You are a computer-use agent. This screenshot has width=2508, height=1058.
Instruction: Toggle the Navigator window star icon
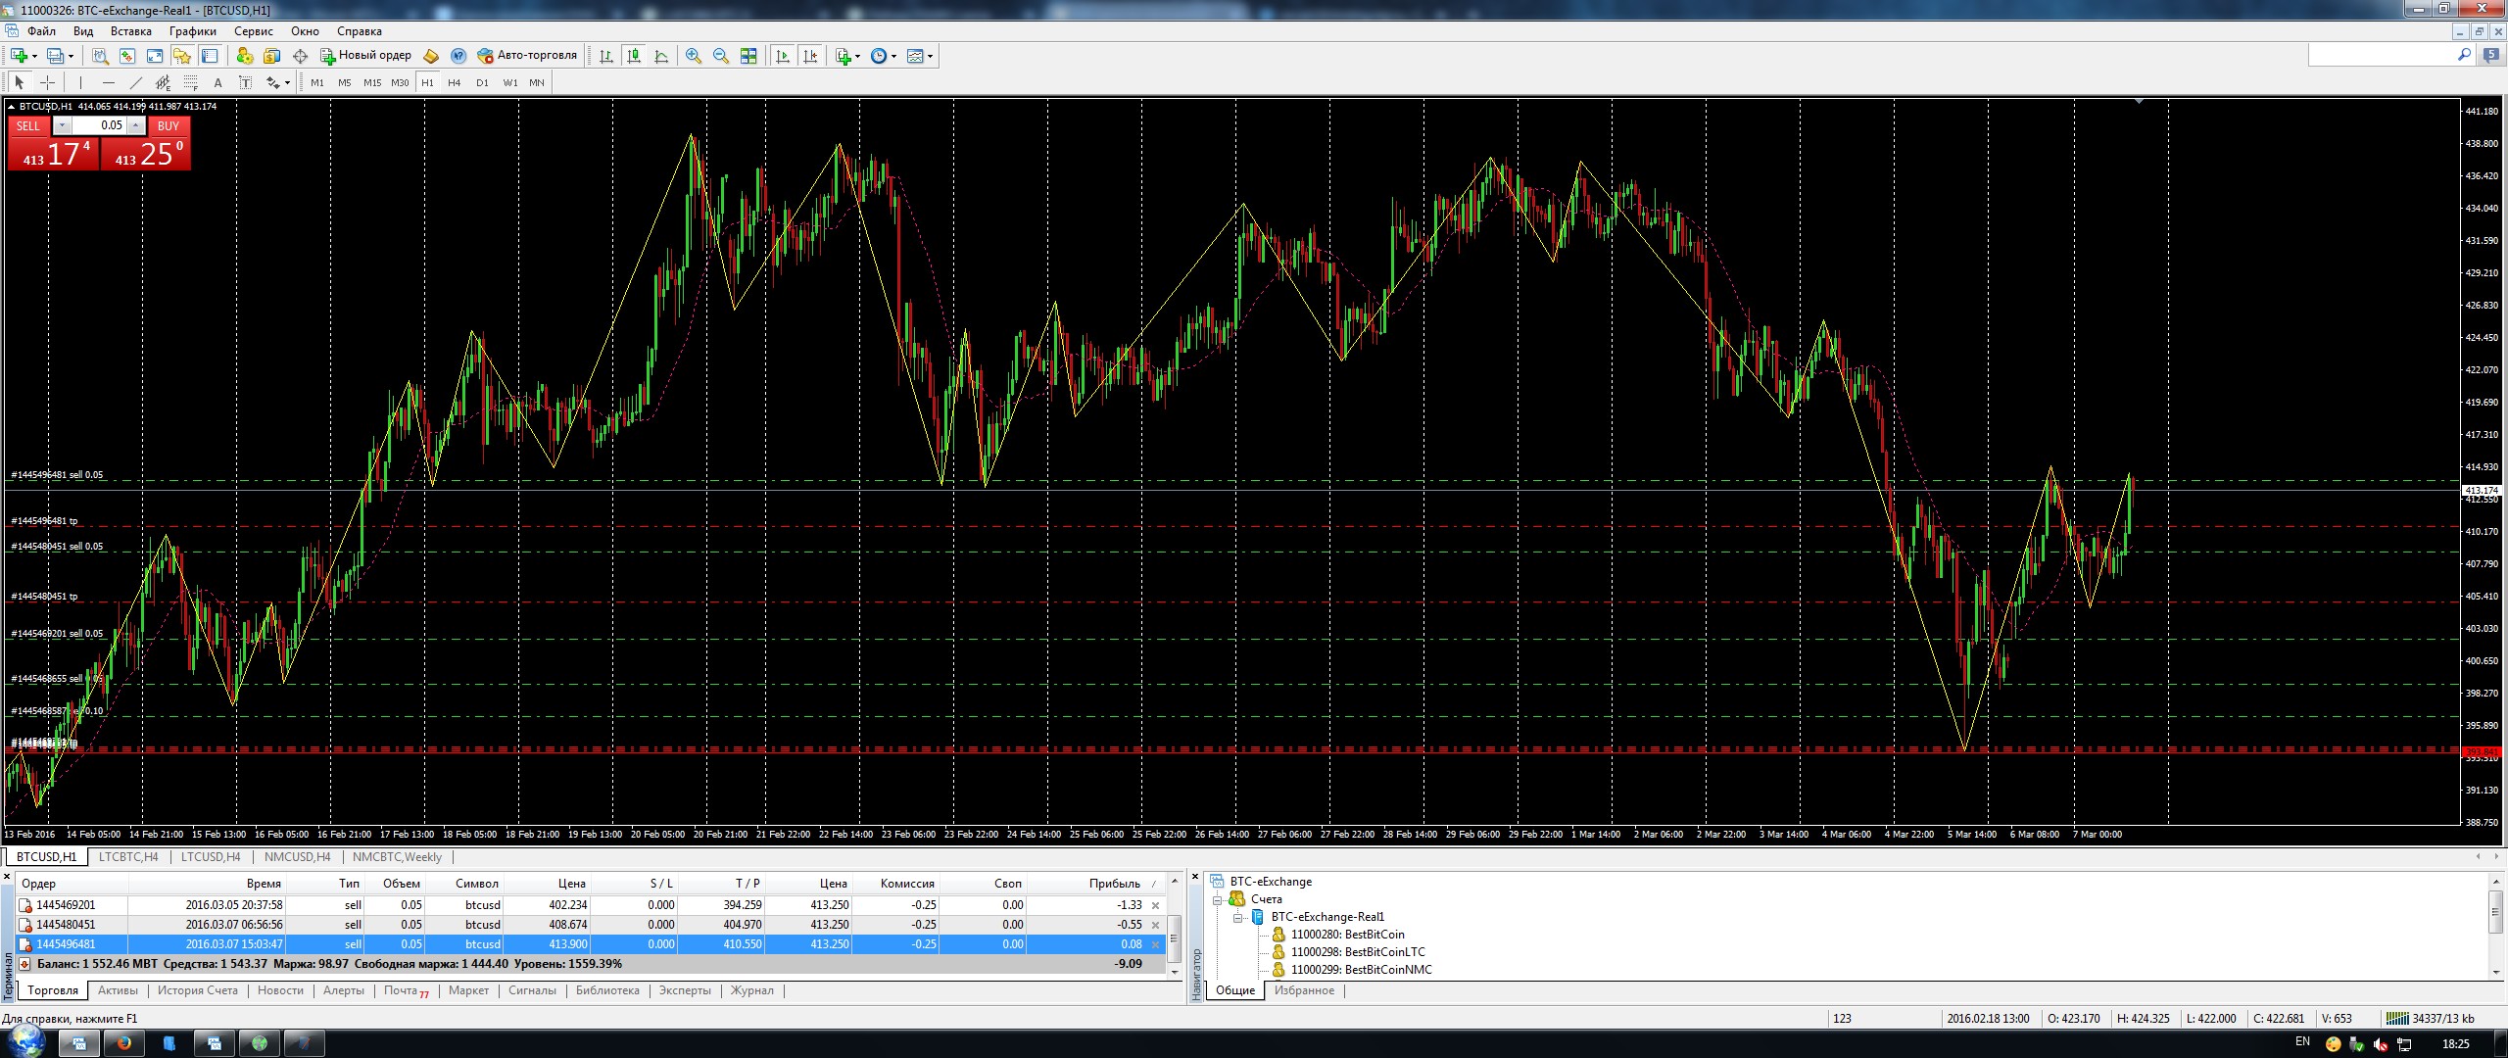click(182, 56)
